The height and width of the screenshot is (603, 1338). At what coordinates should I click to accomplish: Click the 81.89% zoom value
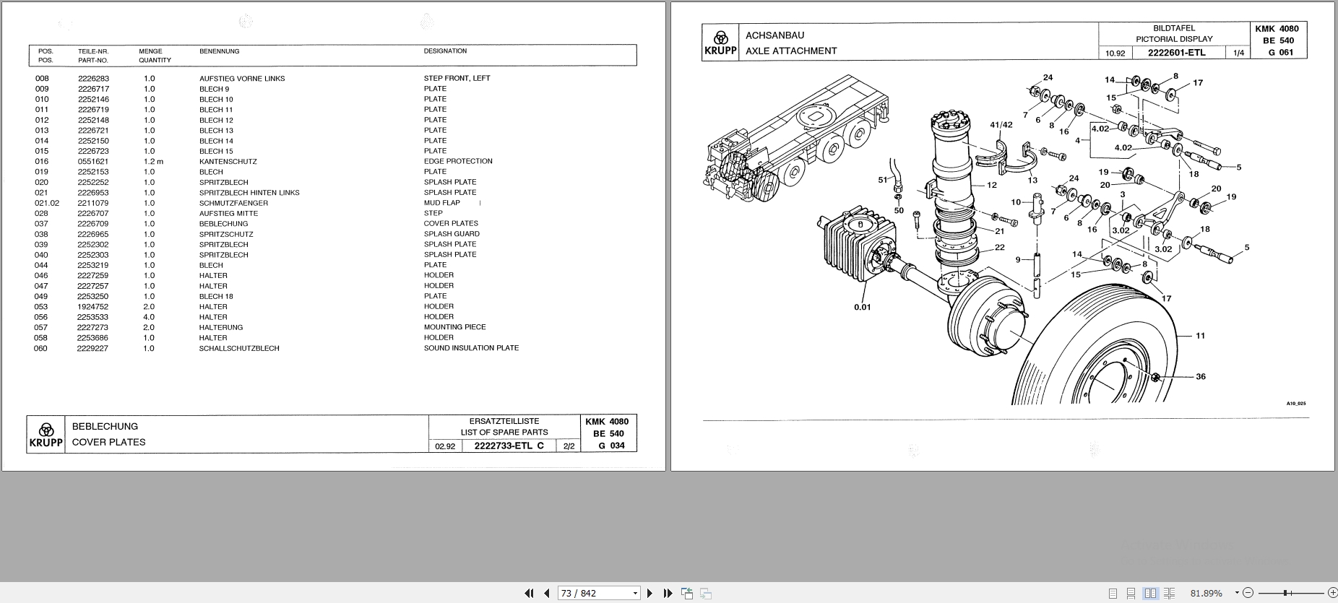[1207, 593]
